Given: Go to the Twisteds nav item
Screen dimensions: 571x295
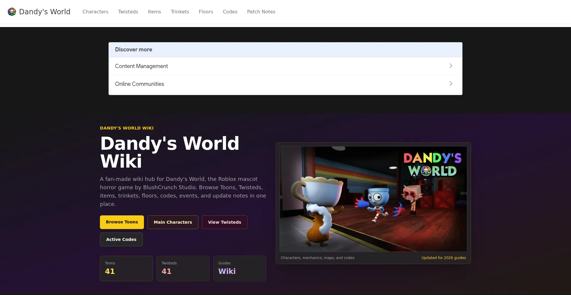Looking at the screenshot, I should pyautogui.click(x=128, y=12).
